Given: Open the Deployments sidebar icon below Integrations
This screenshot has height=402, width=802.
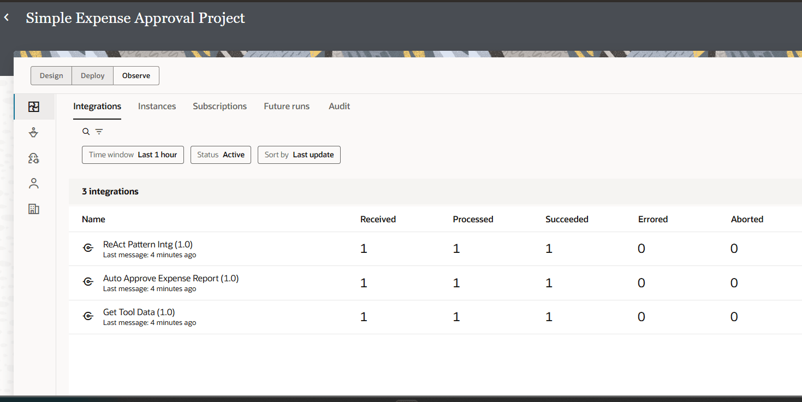Looking at the screenshot, I should 33,132.
